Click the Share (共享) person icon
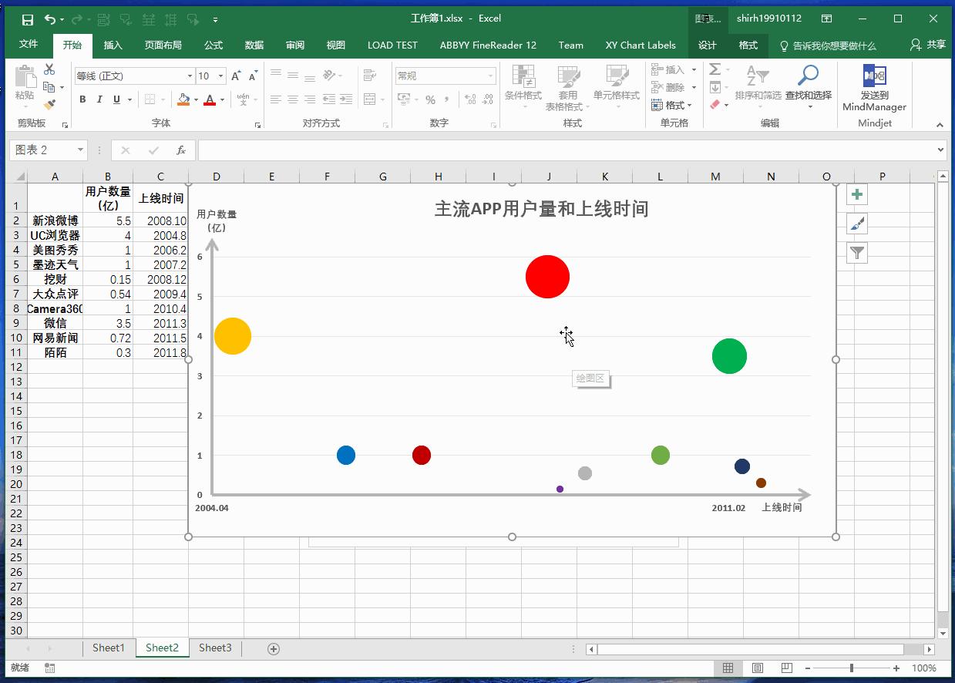This screenshot has width=955, height=683. pyautogui.click(x=916, y=45)
